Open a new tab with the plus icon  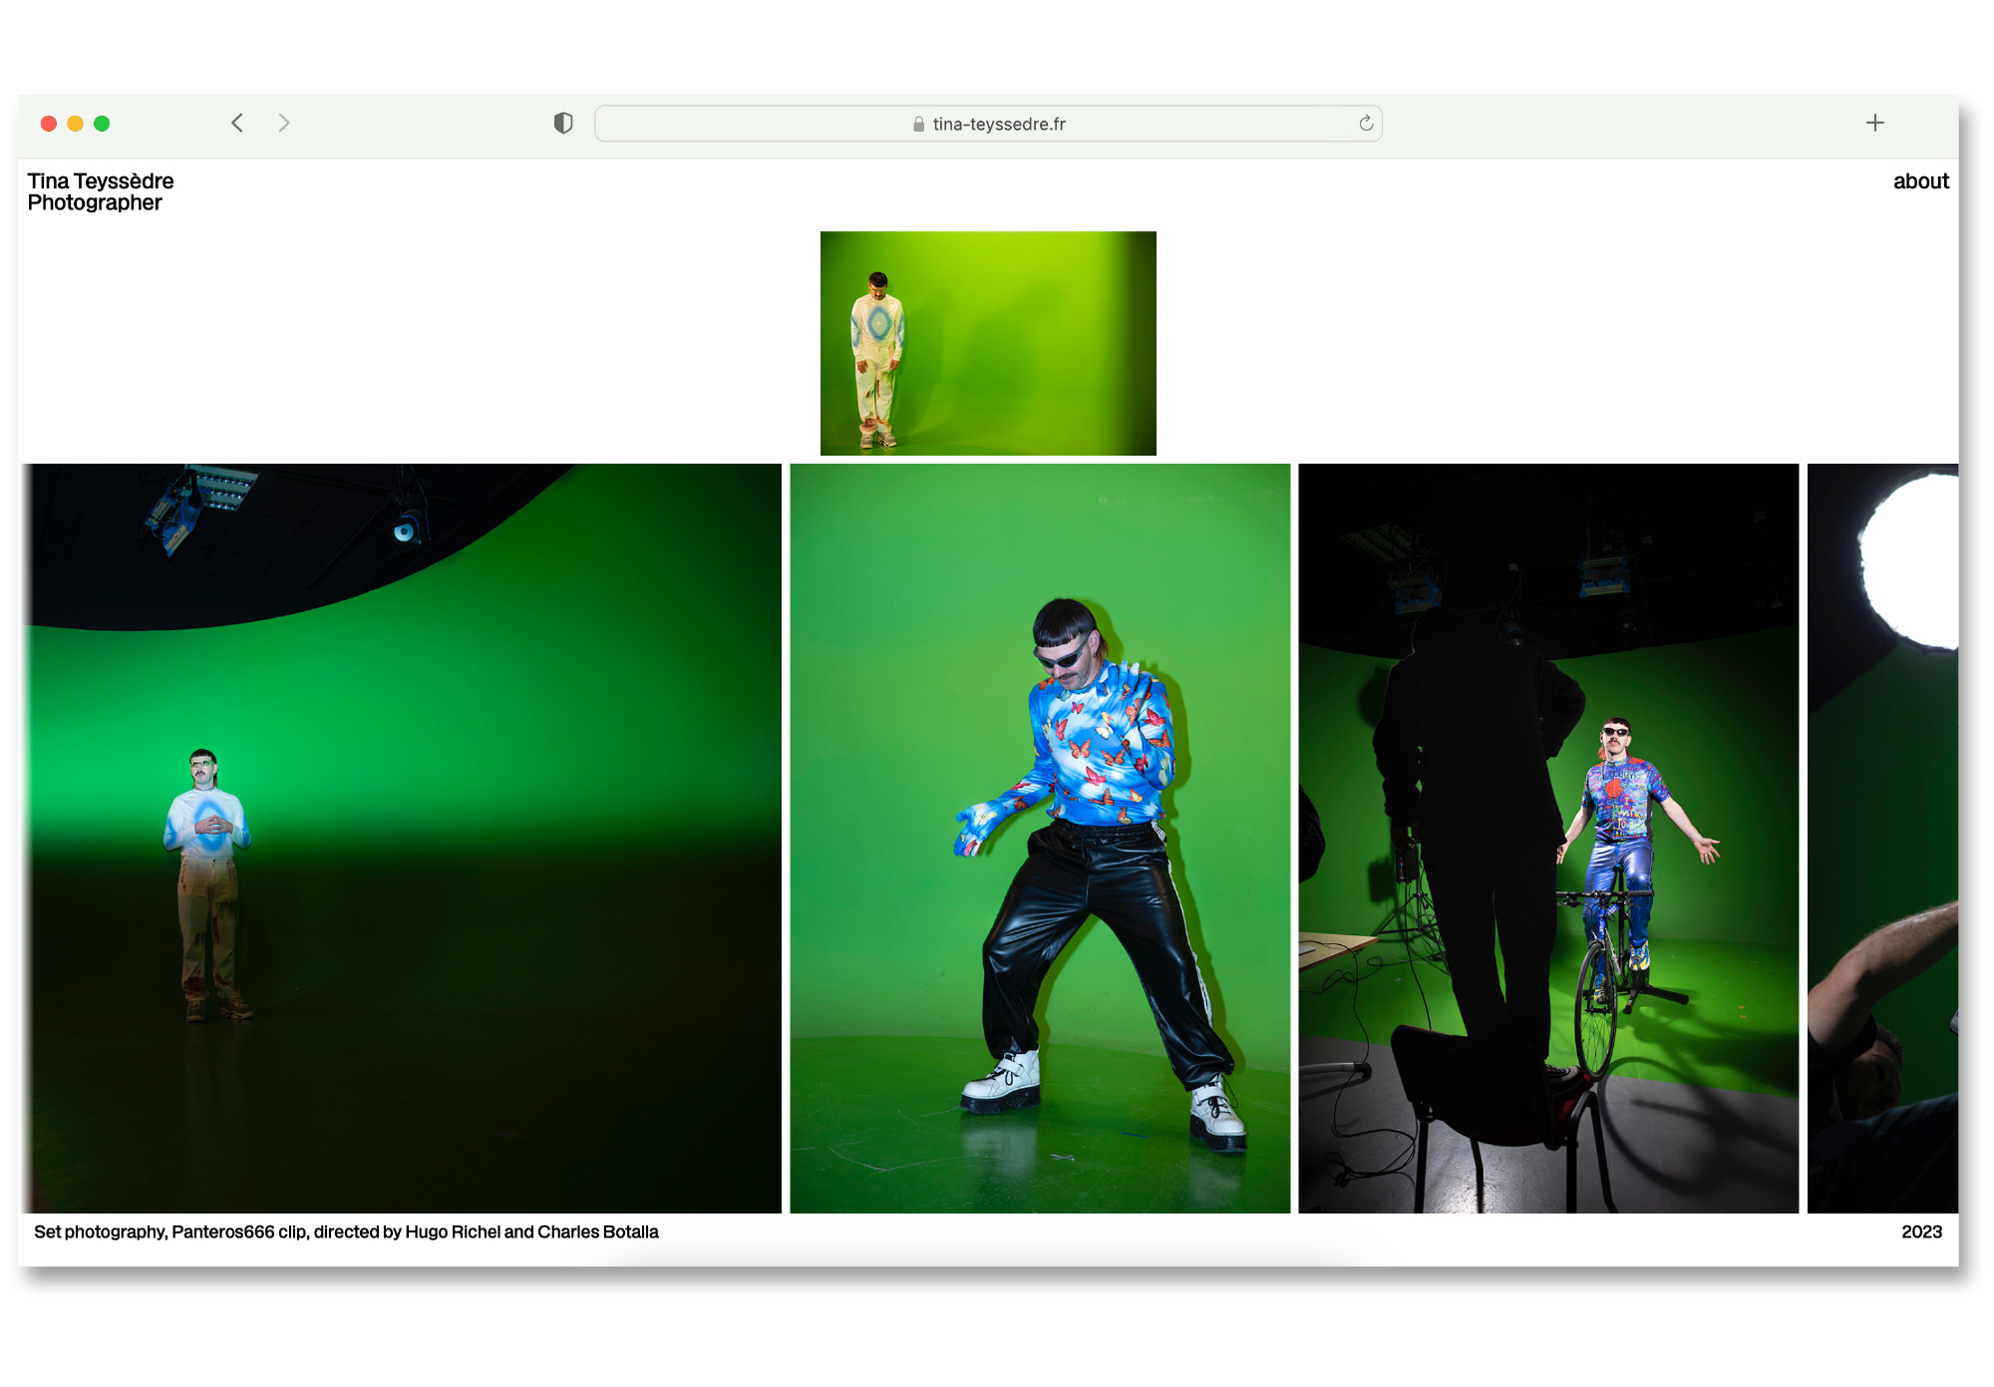click(1875, 123)
